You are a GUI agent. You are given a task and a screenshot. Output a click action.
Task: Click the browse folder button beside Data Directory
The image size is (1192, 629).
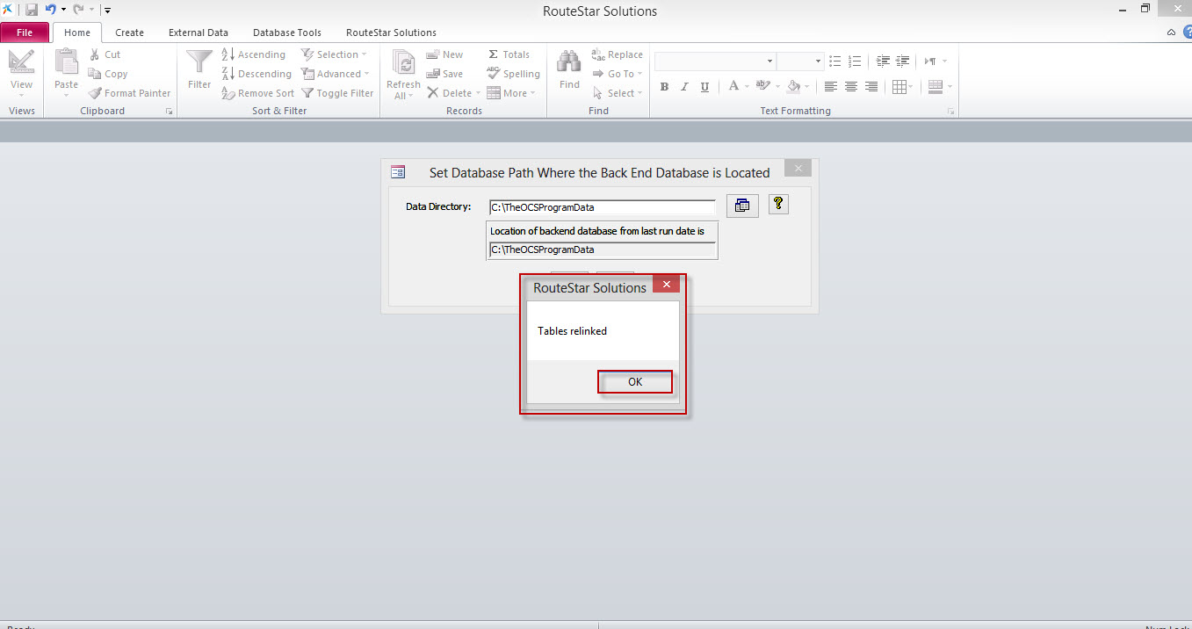(x=742, y=206)
